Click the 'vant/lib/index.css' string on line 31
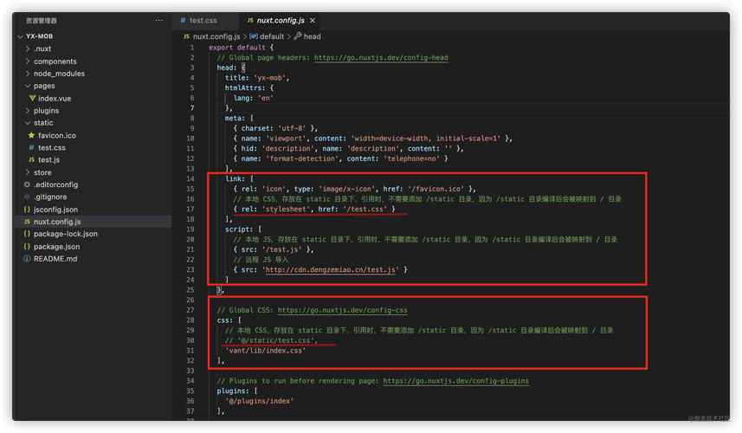742x433 pixels. (x=266, y=350)
